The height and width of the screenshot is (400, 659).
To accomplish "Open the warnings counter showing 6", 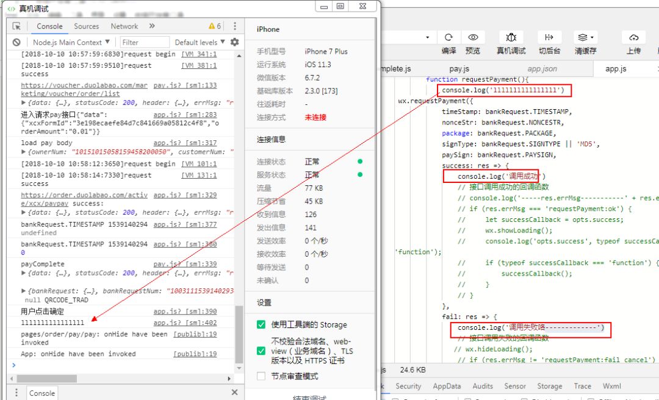I will [215, 26].
